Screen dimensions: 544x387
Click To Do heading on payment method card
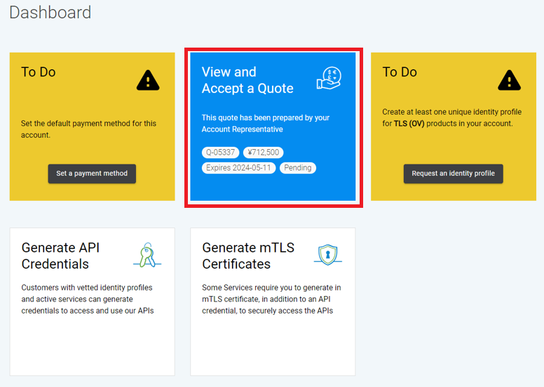[39, 72]
